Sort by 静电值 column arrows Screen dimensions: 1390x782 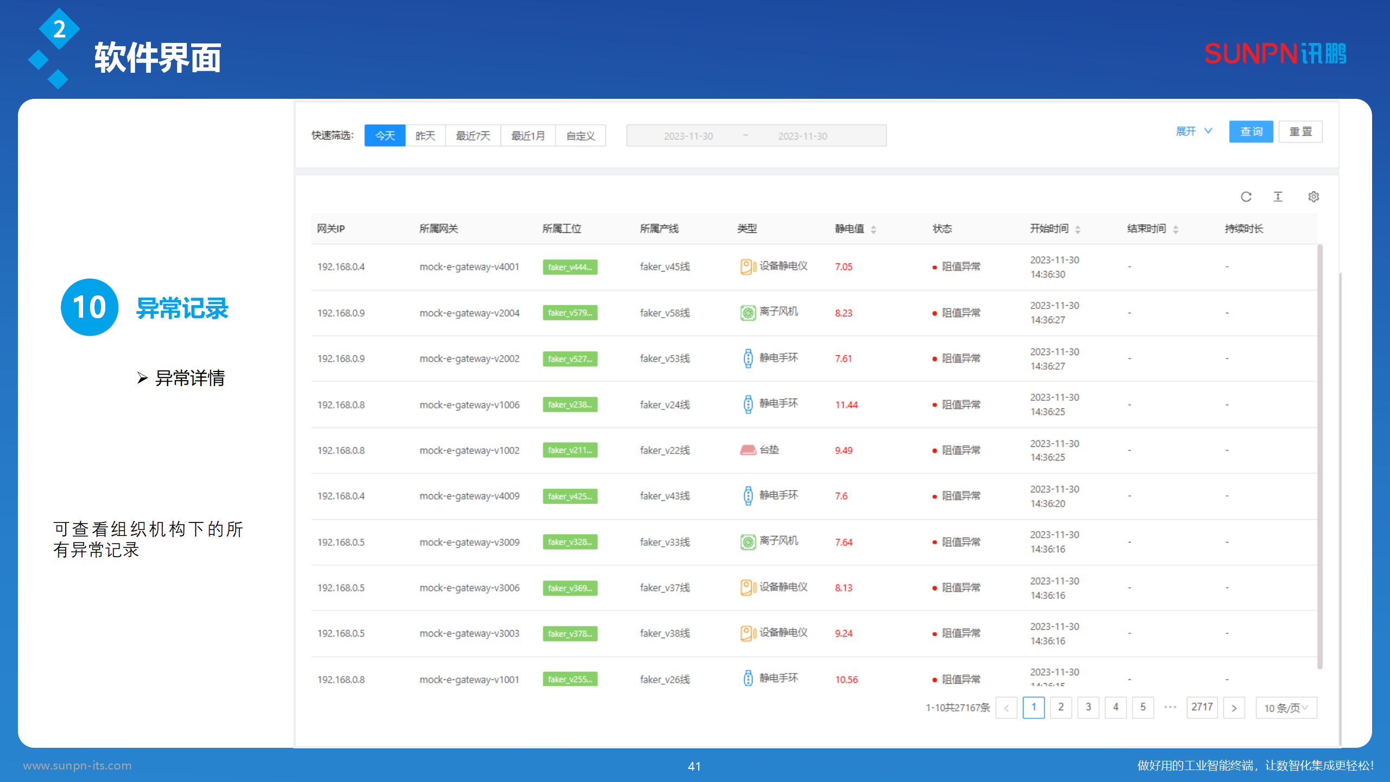(874, 229)
